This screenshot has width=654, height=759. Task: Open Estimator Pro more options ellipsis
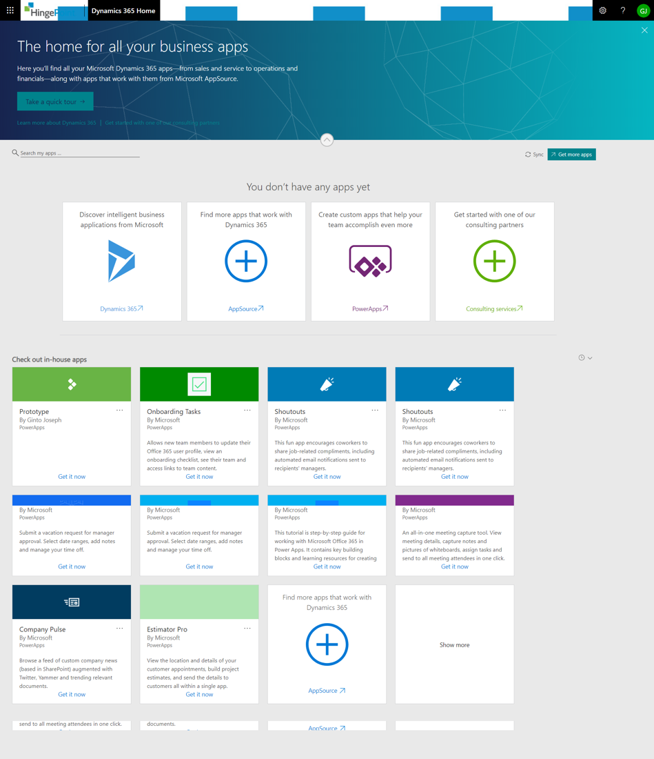click(x=247, y=629)
